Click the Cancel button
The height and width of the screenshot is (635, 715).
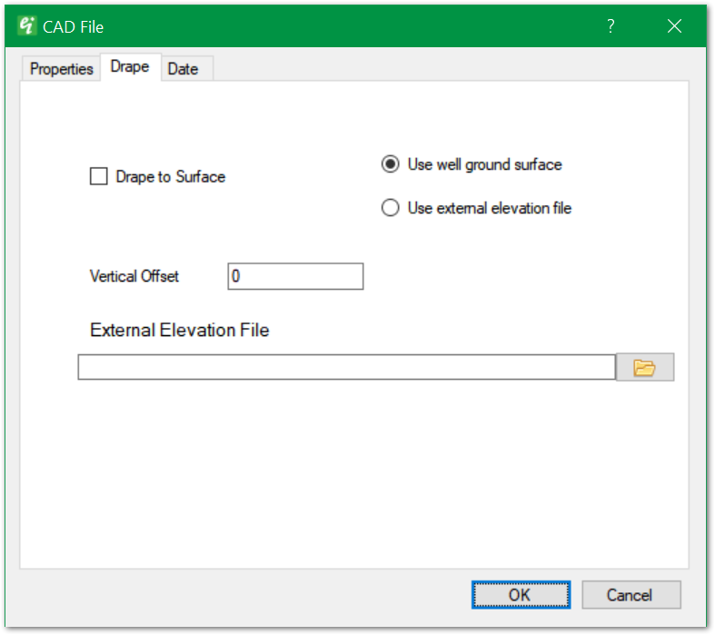(629, 595)
